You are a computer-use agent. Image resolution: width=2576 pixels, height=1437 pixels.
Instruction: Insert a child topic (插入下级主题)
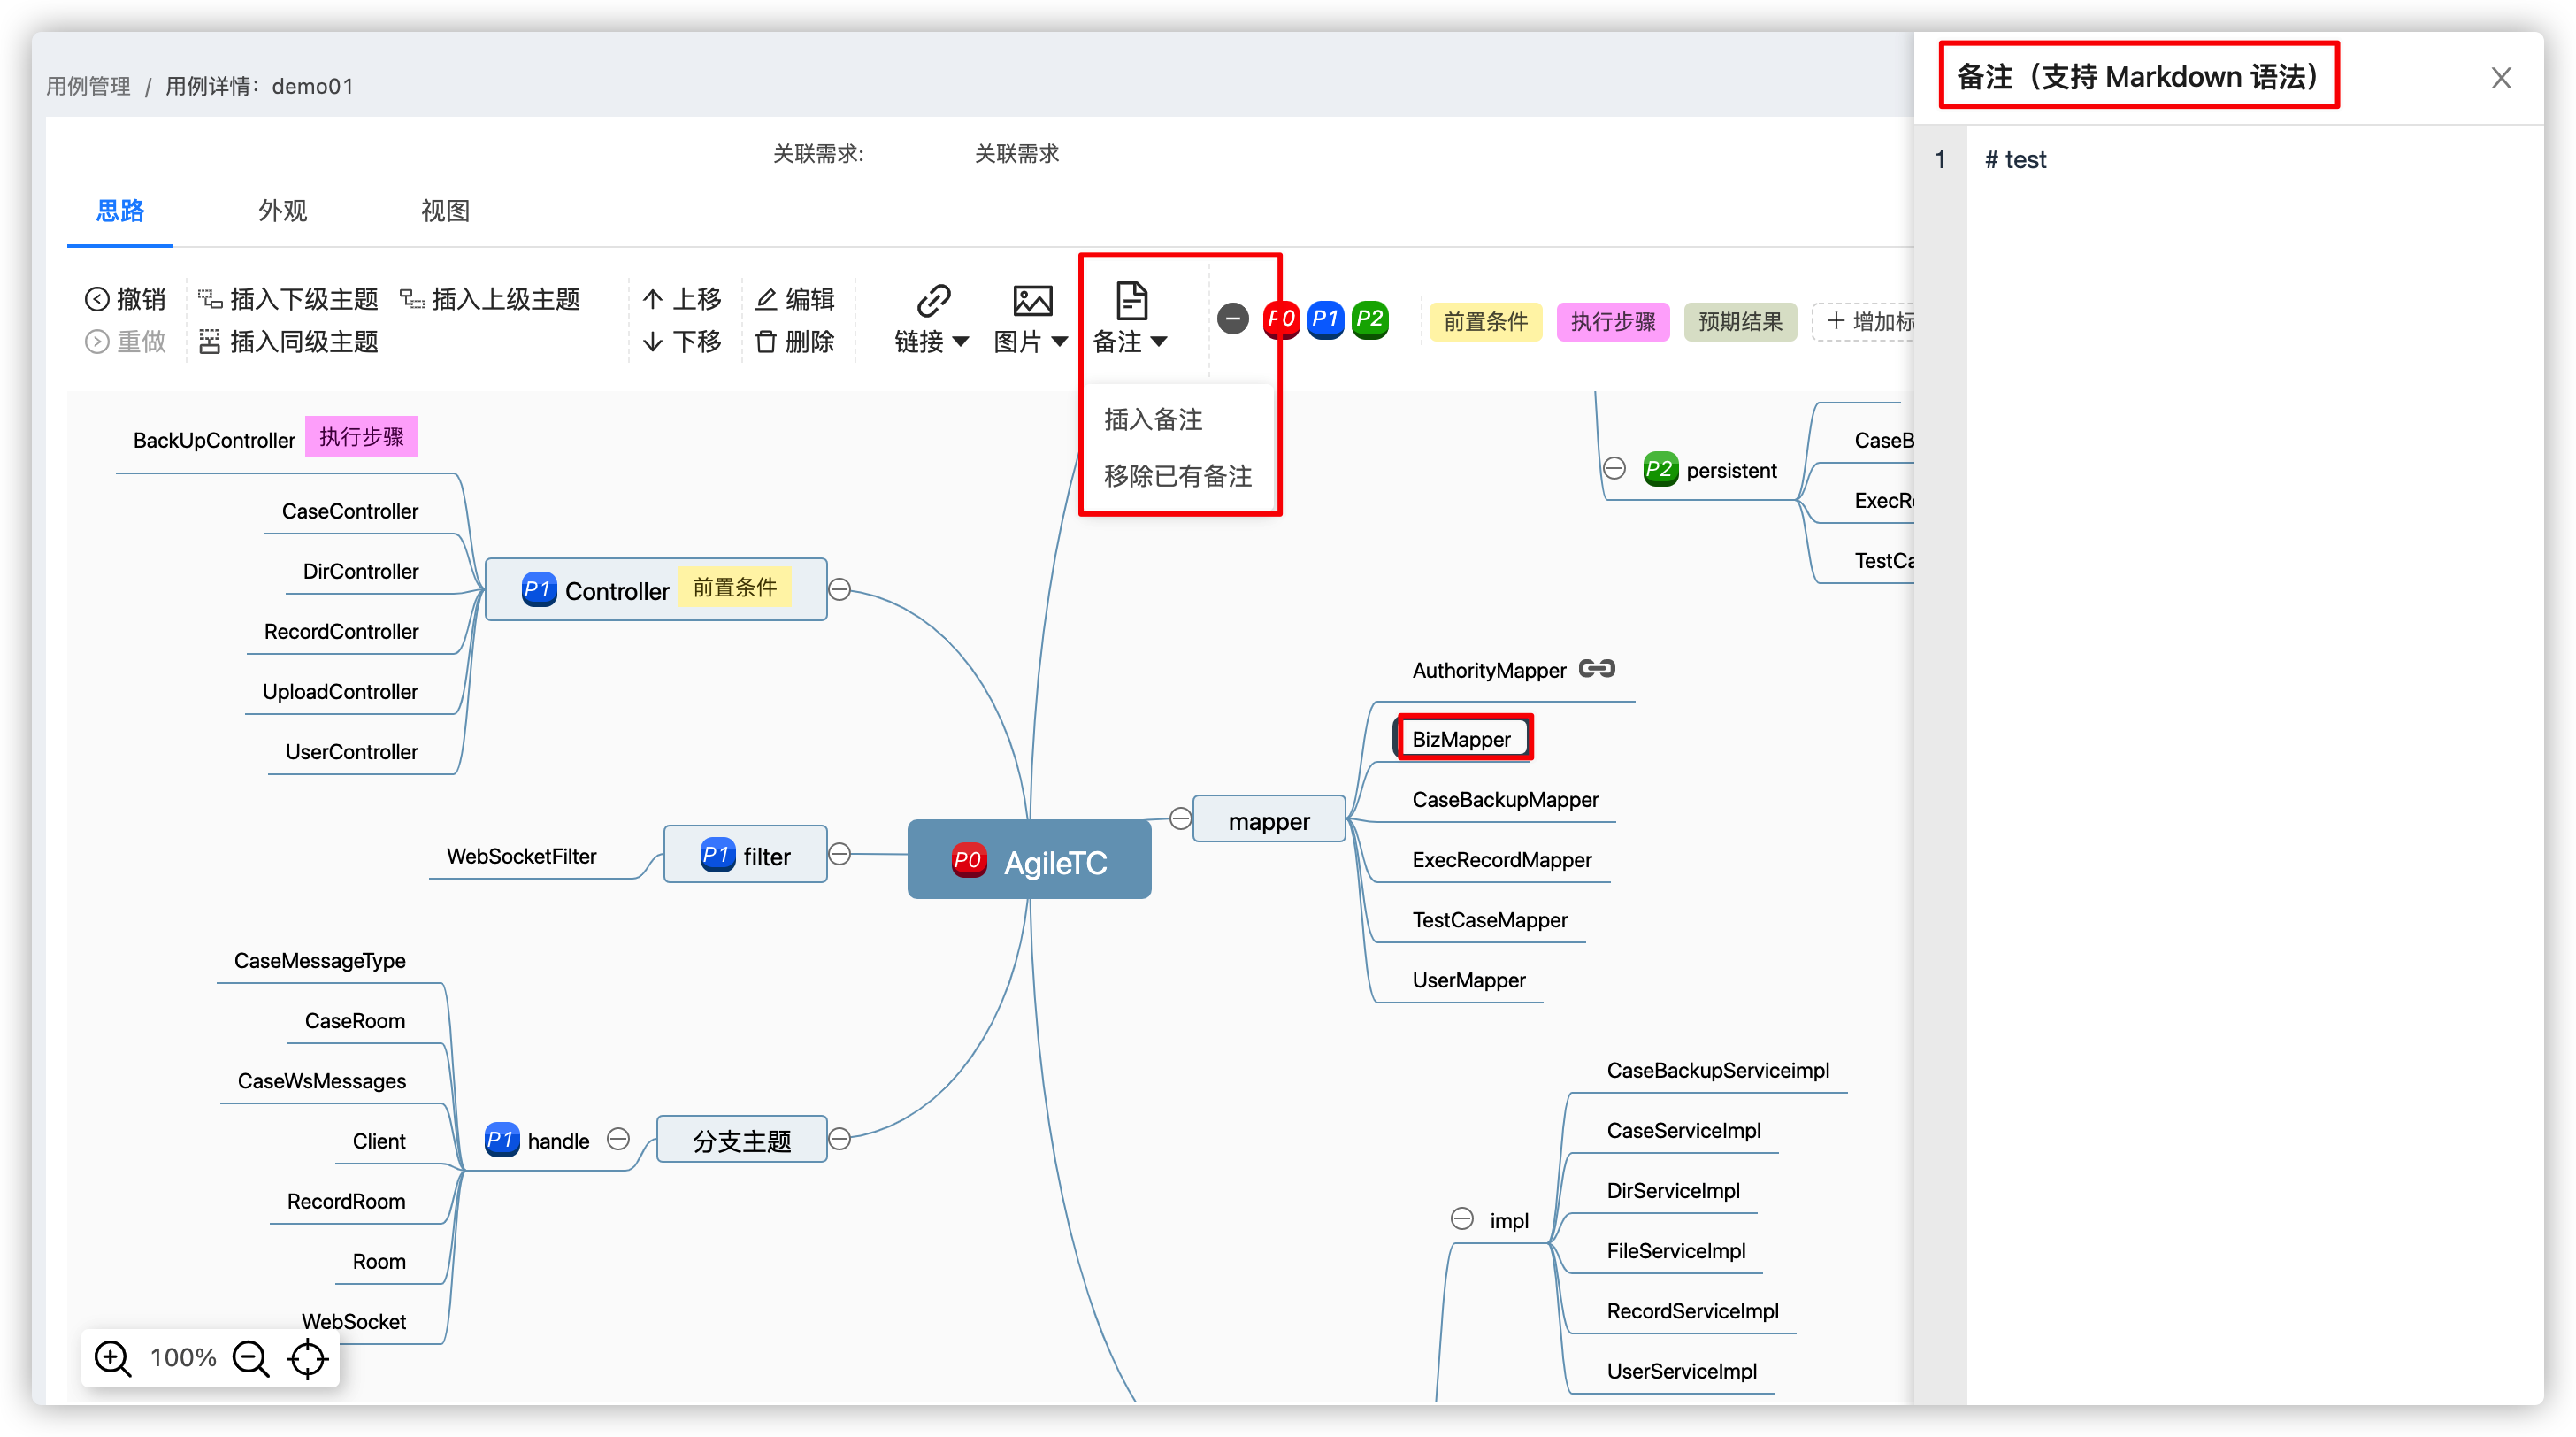click(x=288, y=299)
